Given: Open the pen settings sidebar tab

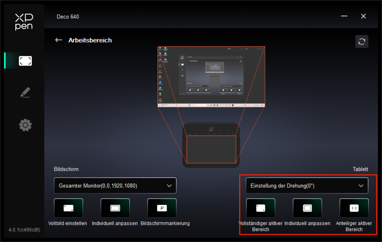Looking at the screenshot, I should click(x=25, y=93).
